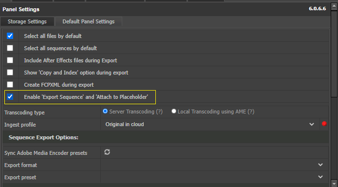Expand the Export format dropdown
The width and height of the screenshot is (338, 187).
click(214, 165)
